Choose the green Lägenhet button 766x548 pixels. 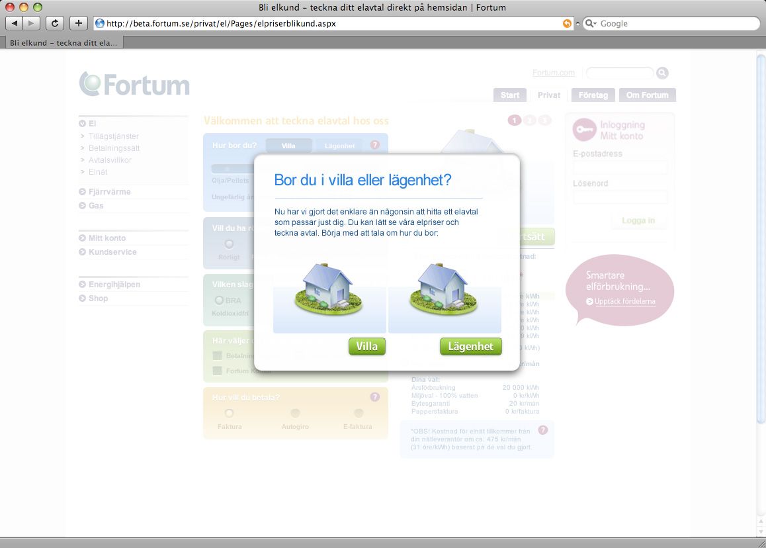pyautogui.click(x=470, y=346)
